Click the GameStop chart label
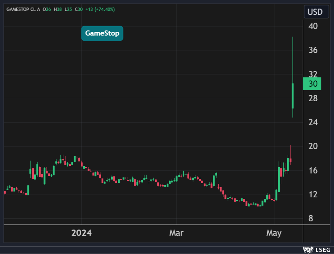The image size is (334, 254). [102, 33]
